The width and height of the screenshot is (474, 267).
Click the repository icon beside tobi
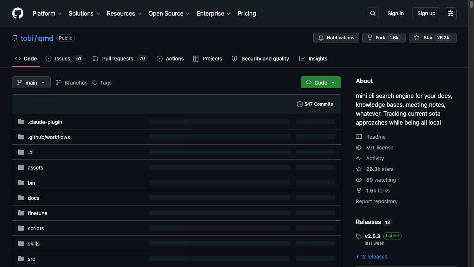pyautogui.click(x=15, y=38)
